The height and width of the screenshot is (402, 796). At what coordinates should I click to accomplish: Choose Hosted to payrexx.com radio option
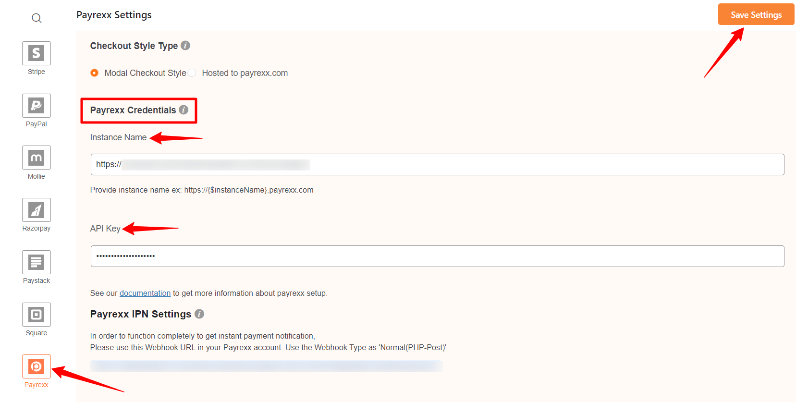192,73
